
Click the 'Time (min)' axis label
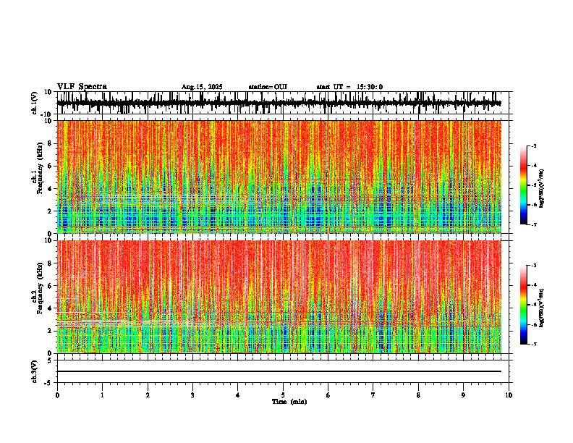tap(289, 402)
